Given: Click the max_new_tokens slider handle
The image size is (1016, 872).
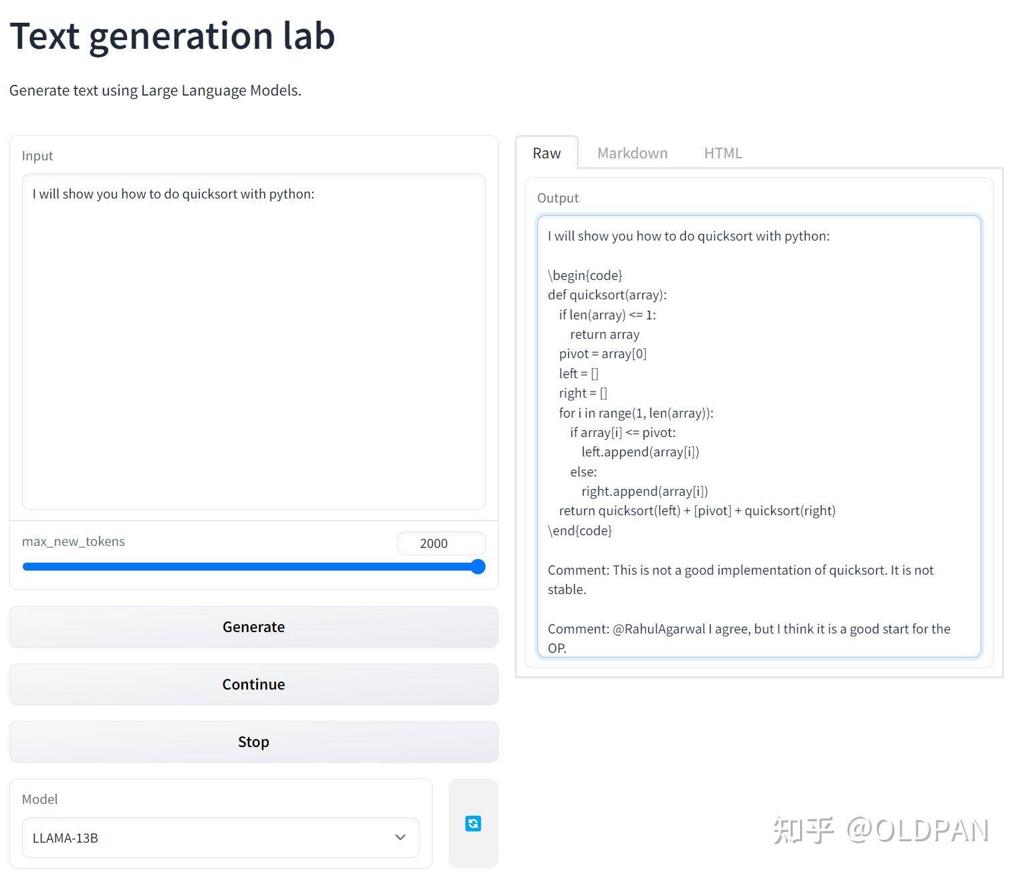Looking at the screenshot, I should pyautogui.click(x=478, y=567).
